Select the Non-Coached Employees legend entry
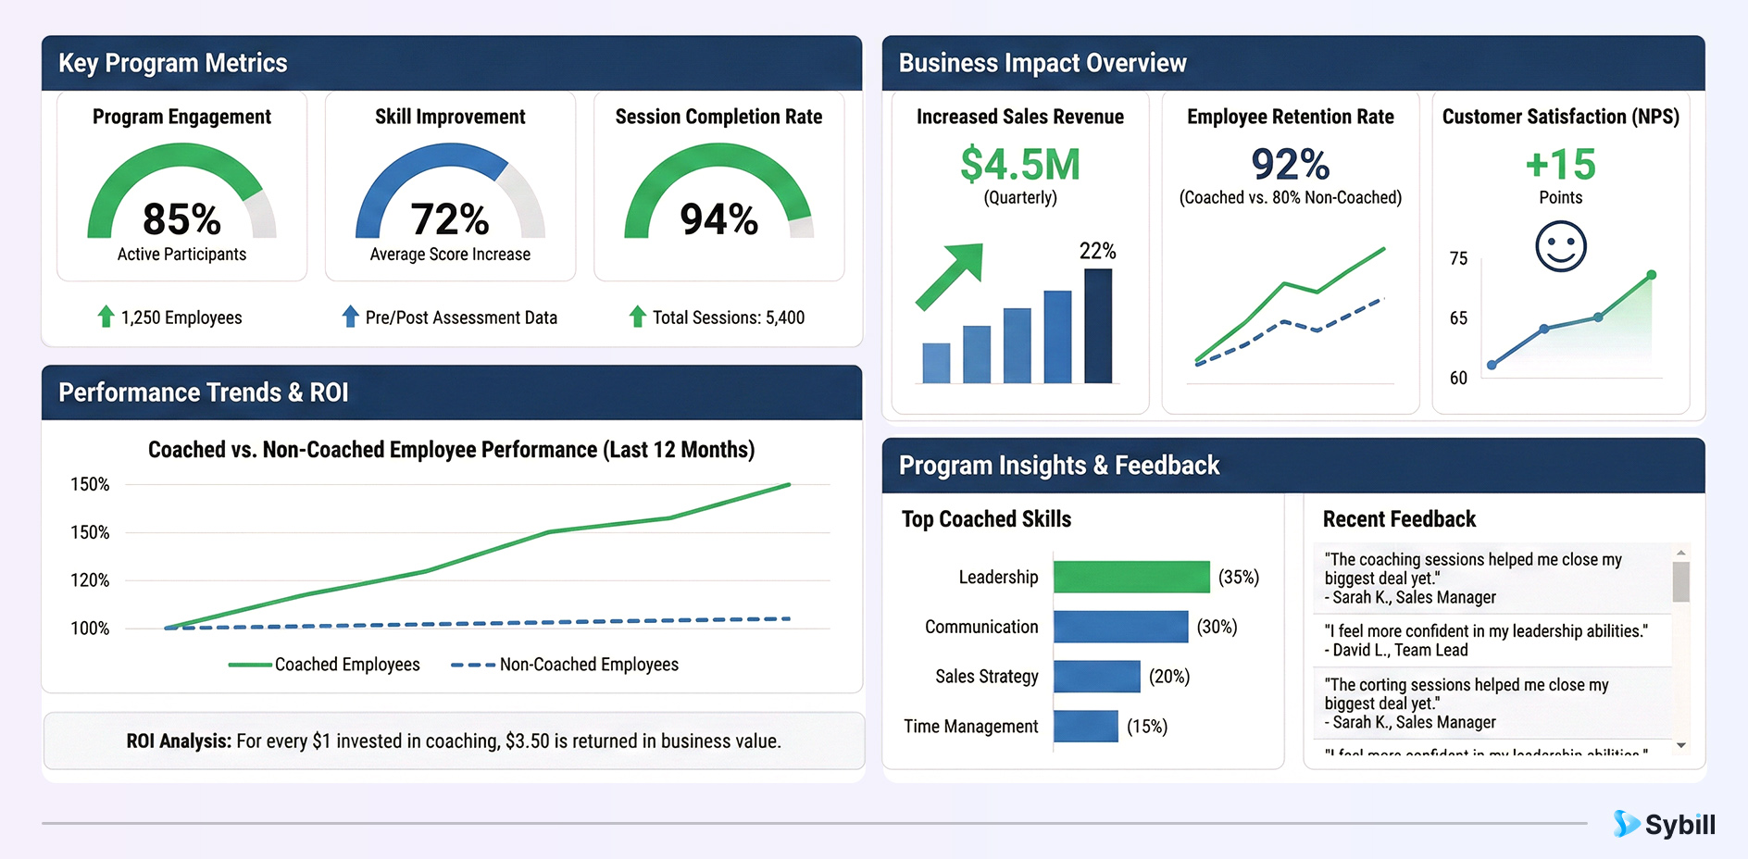Image resolution: width=1748 pixels, height=859 pixels. tap(565, 665)
